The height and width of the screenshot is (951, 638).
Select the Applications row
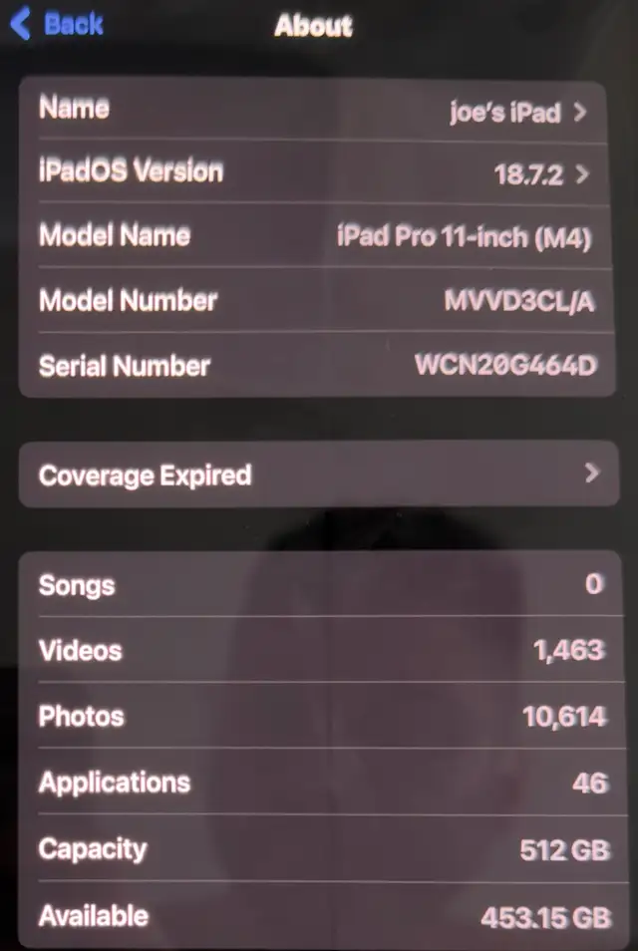tap(321, 783)
